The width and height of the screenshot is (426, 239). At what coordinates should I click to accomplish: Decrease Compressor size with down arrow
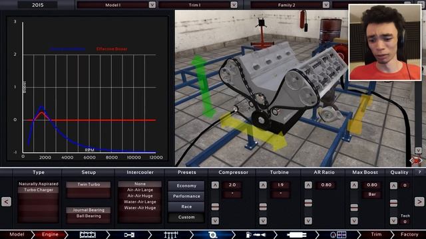coord(215,221)
